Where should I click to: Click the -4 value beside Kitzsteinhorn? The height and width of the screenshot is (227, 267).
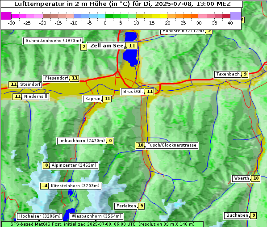45,186
